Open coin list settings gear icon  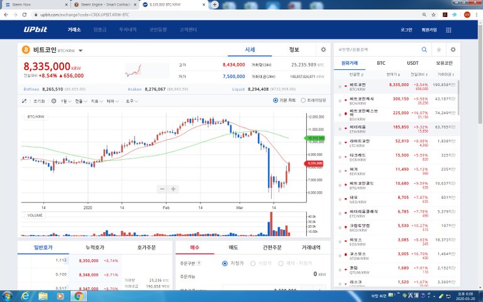tap(452, 49)
